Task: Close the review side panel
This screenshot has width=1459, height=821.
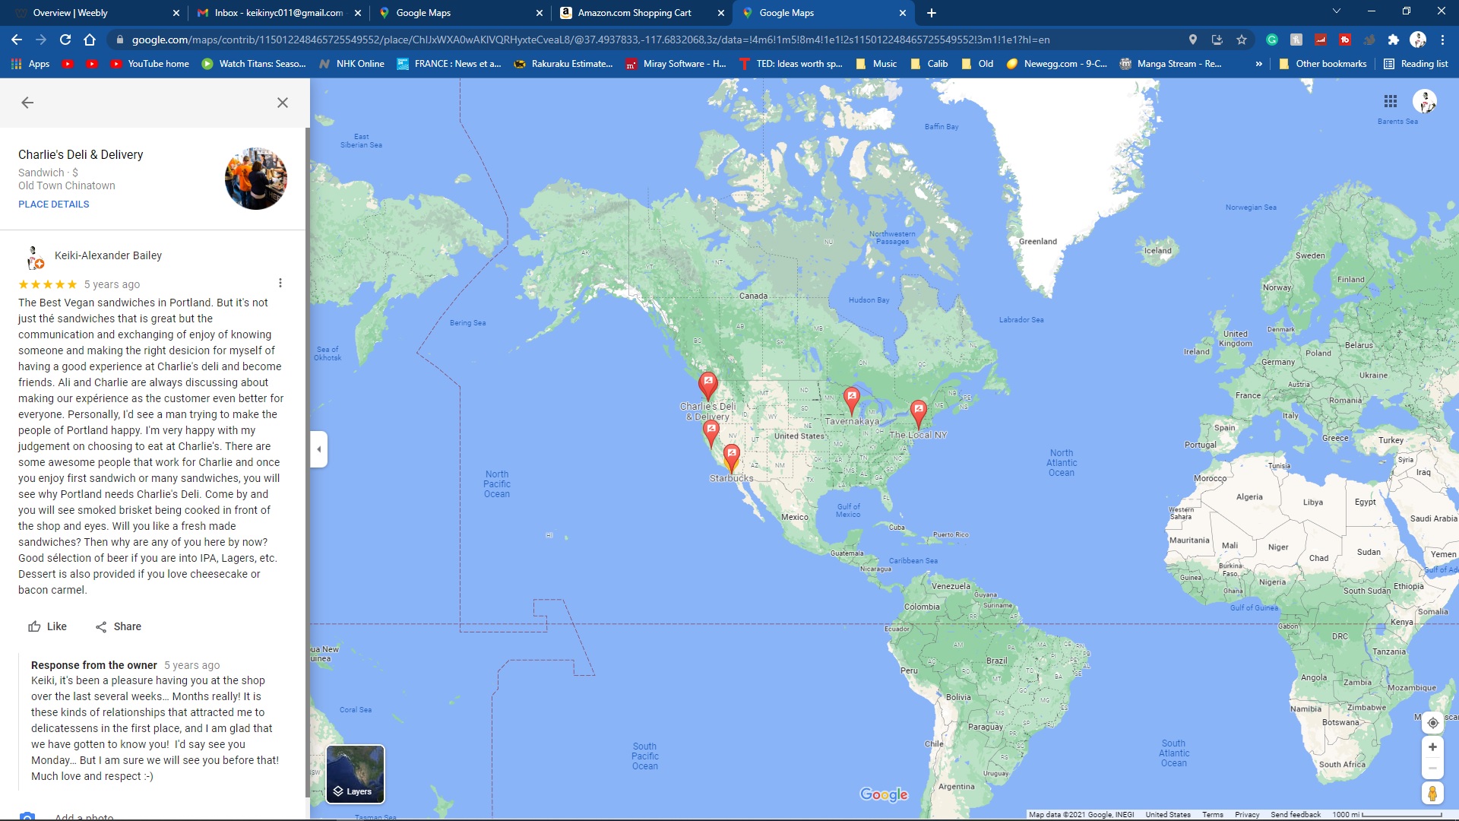Action: tap(283, 103)
